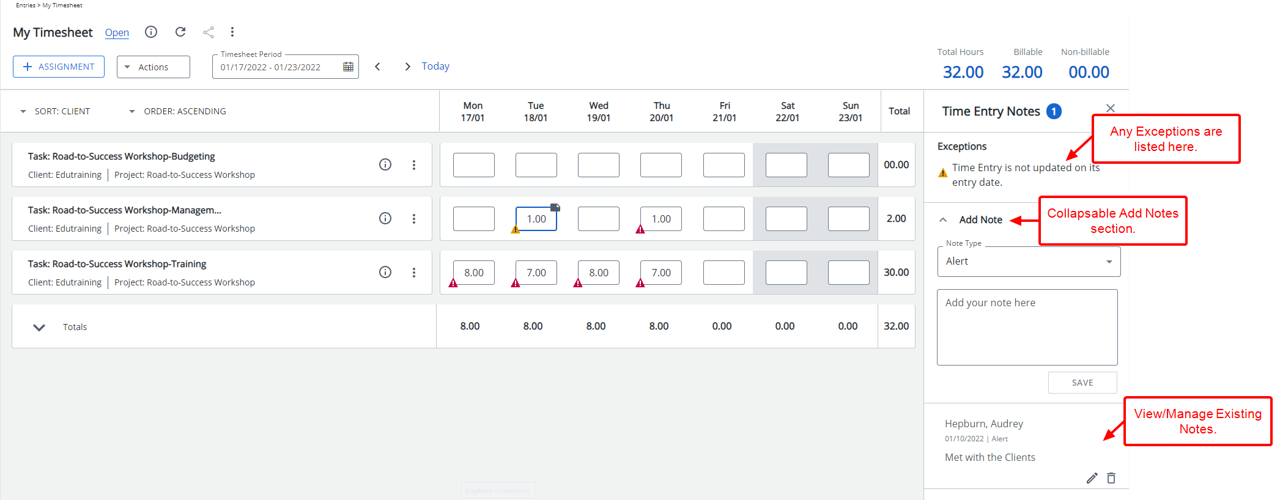1280x500 pixels.
Task: Go to next timesheet period
Action: [x=407, y=67]
